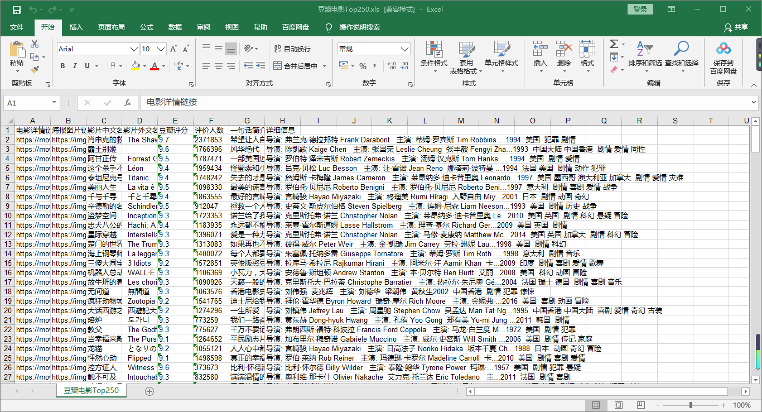The width and height of the screenshot is (762, 412).
Task: Click the Undo arrow in title bar
Action: point(33,9)
